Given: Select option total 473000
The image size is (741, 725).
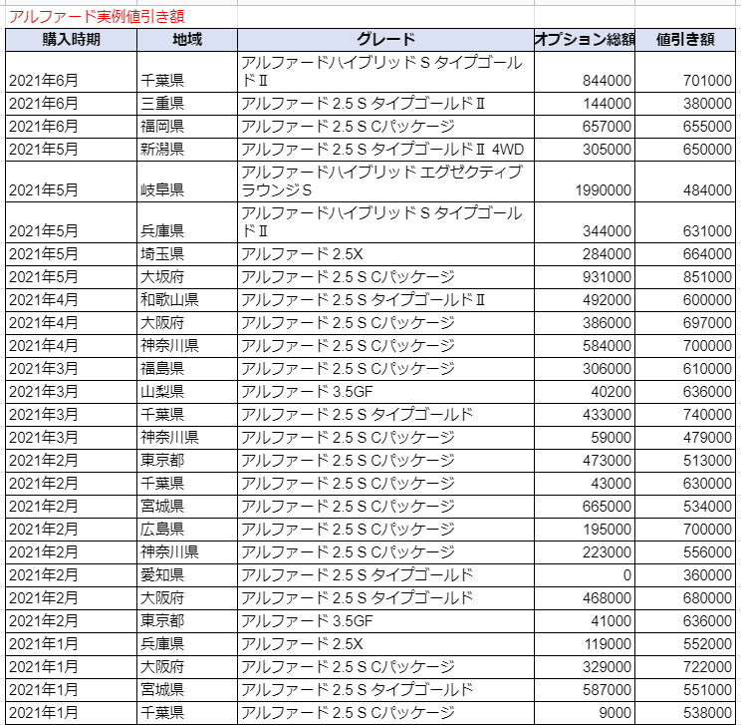Looking at the screenshot, I should tap(585, 461).
